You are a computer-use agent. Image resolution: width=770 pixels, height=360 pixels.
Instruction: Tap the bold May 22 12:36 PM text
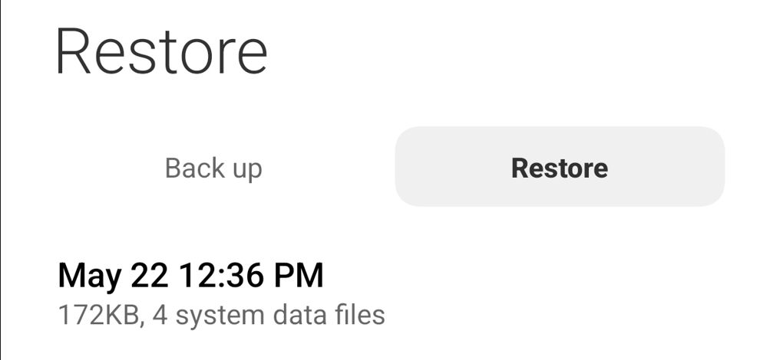point(191,276)
